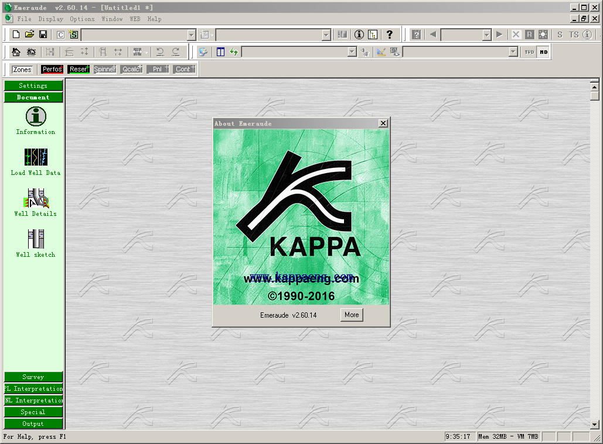Open the WEB menu
The image size is (603, 444).
pos(135,19)
